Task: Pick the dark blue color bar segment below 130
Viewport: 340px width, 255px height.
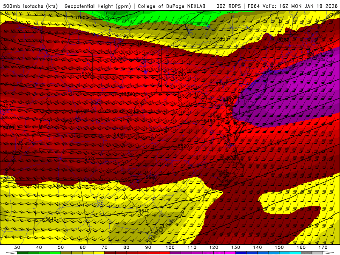Action: [241, 253]
